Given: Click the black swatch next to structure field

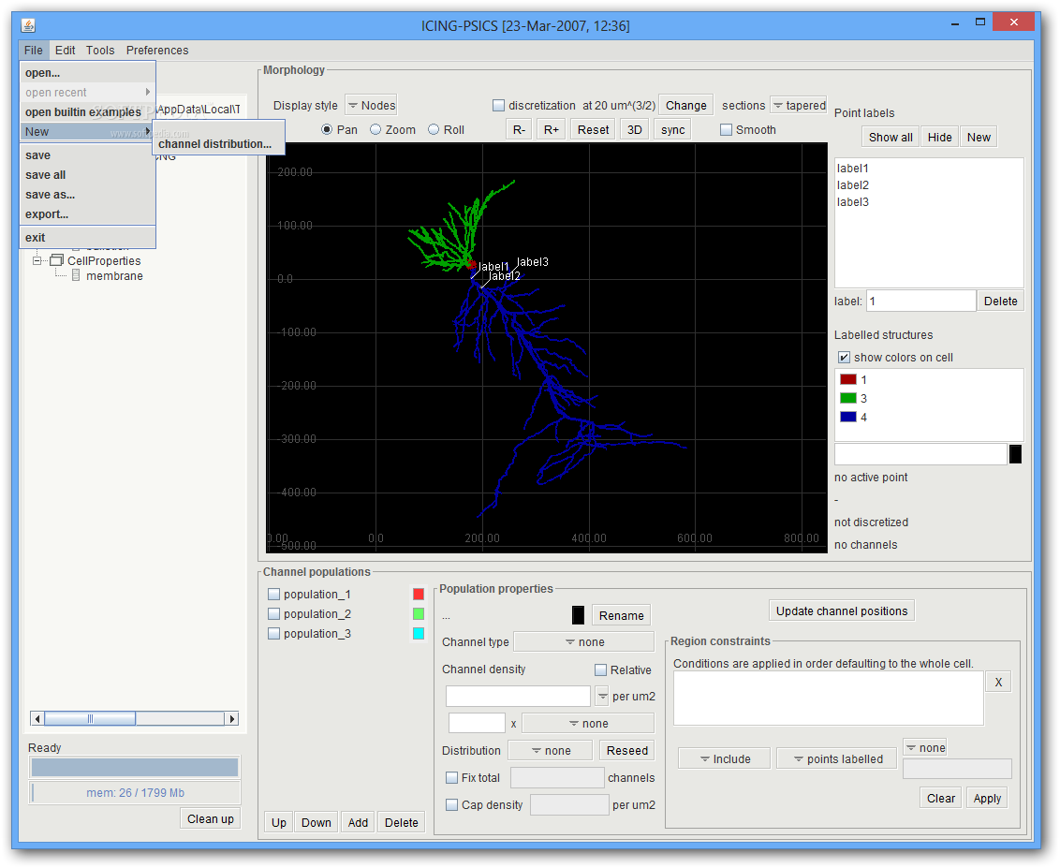Looking at the screenshot, I should pyautogui.click(x=1015, y=454).
